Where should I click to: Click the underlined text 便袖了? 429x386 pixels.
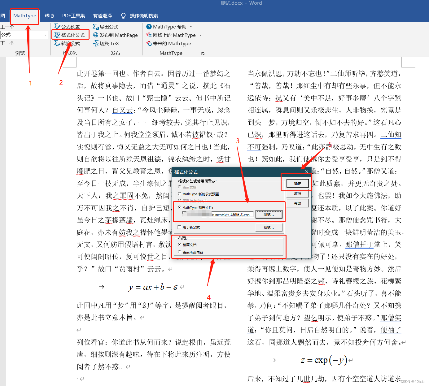391,330
